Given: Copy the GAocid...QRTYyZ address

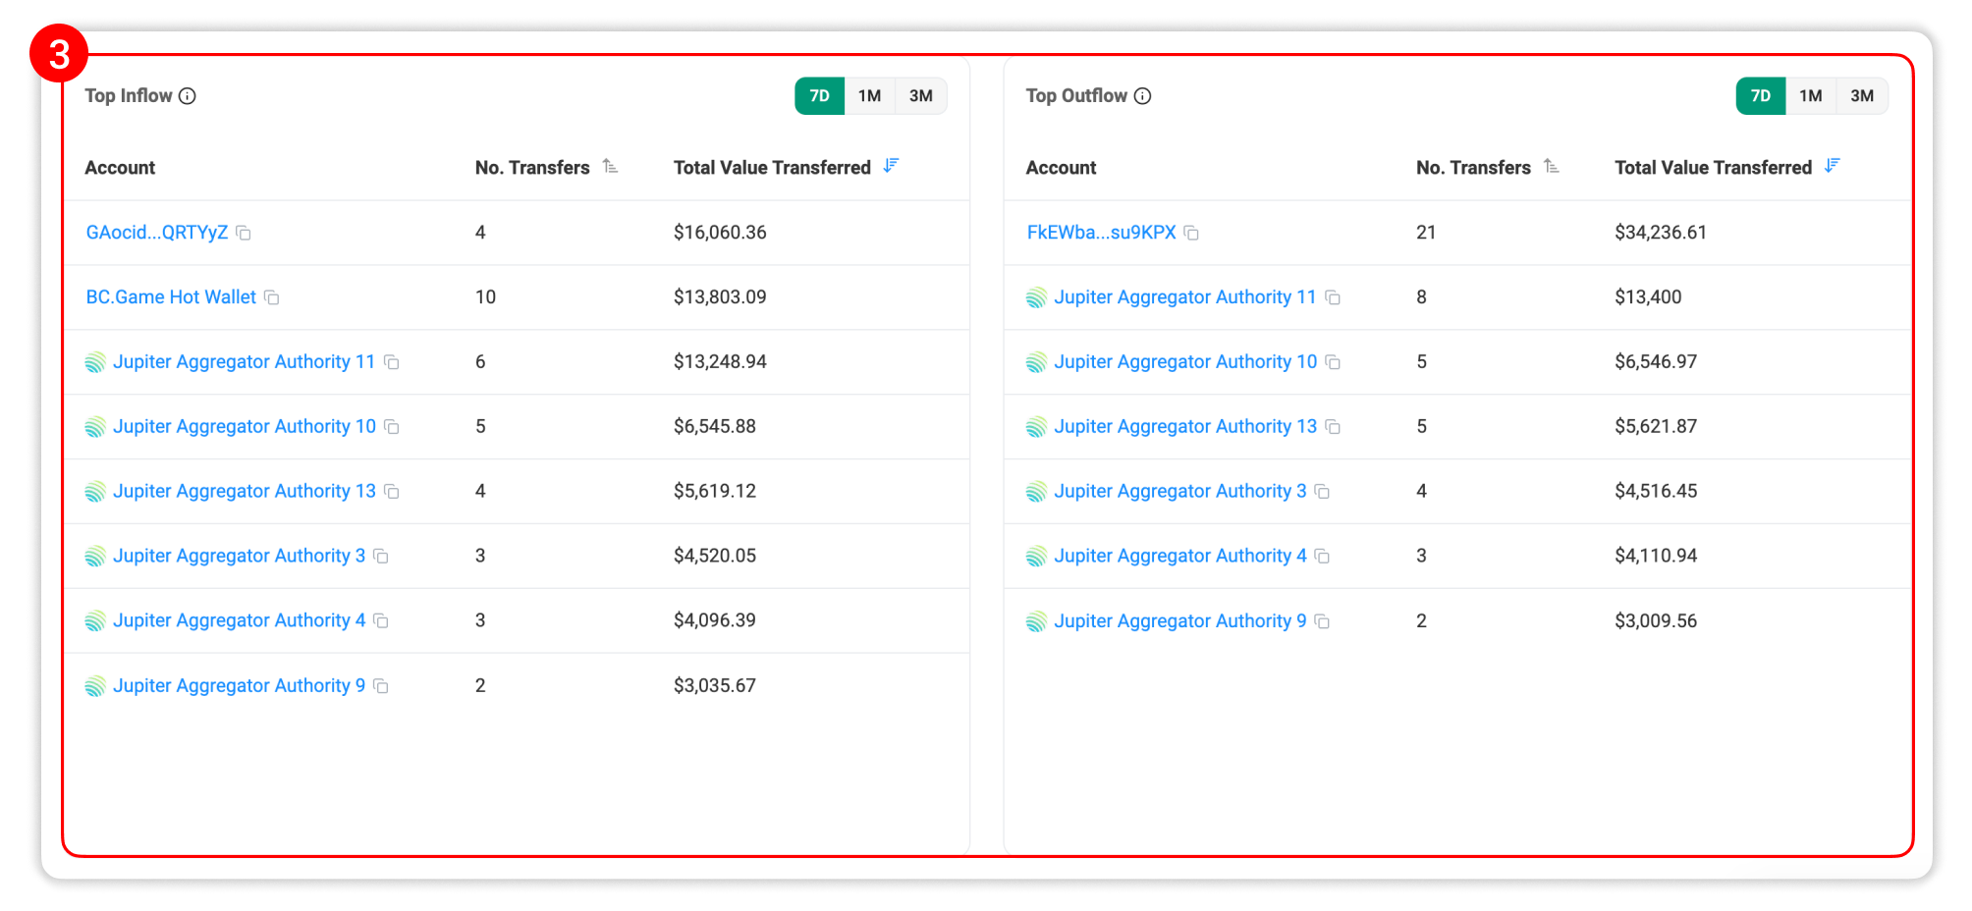Looking at the screenshot, I should point(244,234).
